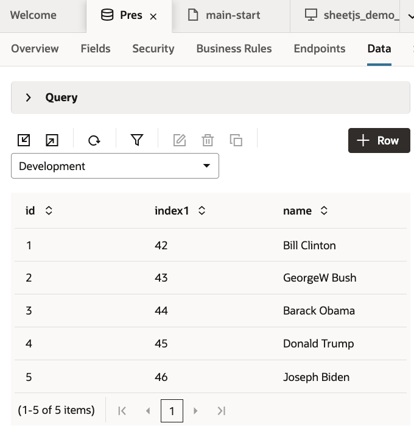
Task: Click the delete row trash icon
Action: tap(208, 141)
